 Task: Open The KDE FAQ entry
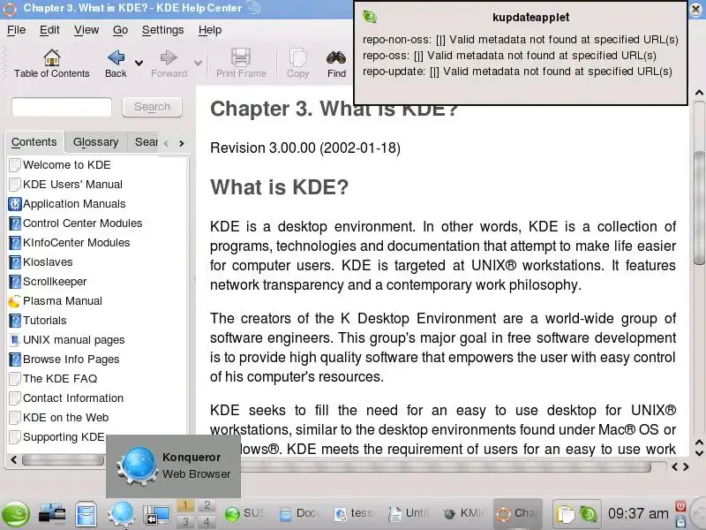60,379
